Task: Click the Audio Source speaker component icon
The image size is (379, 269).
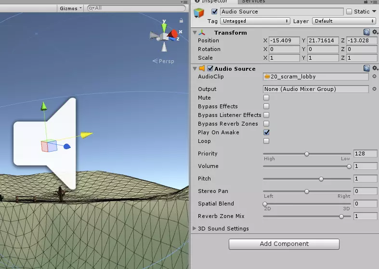Action: click(x=202, y=68)
